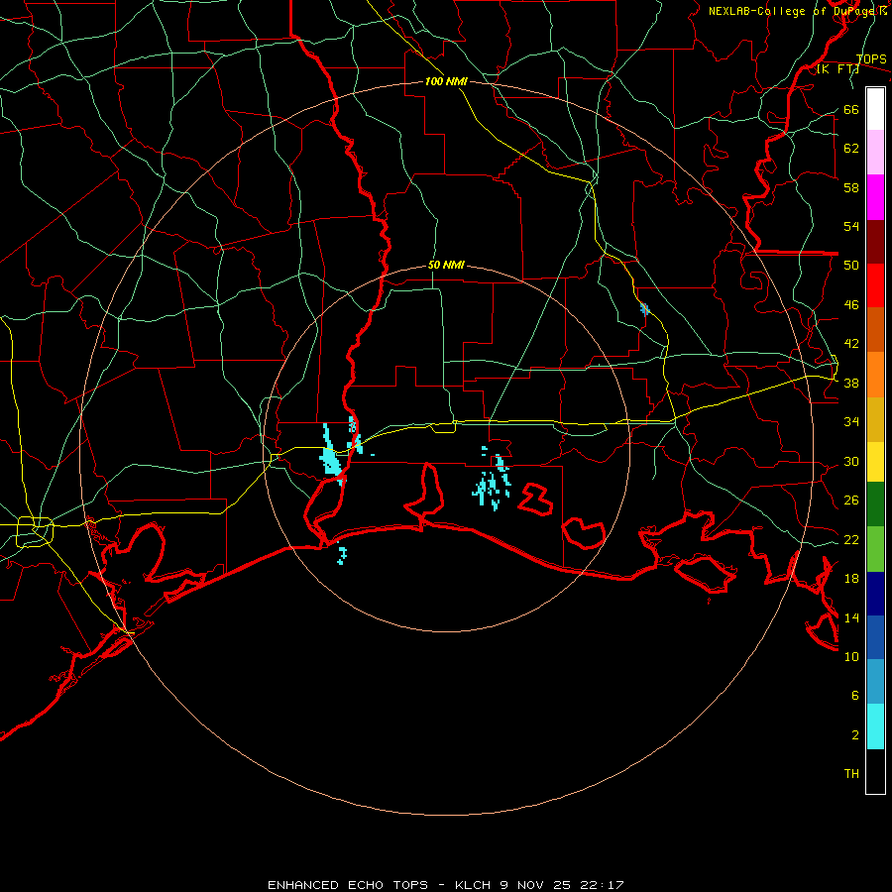Viewport: 892px width, 892px height.
Task: Click the '18' legend value
Action: (x=851, y=579)
